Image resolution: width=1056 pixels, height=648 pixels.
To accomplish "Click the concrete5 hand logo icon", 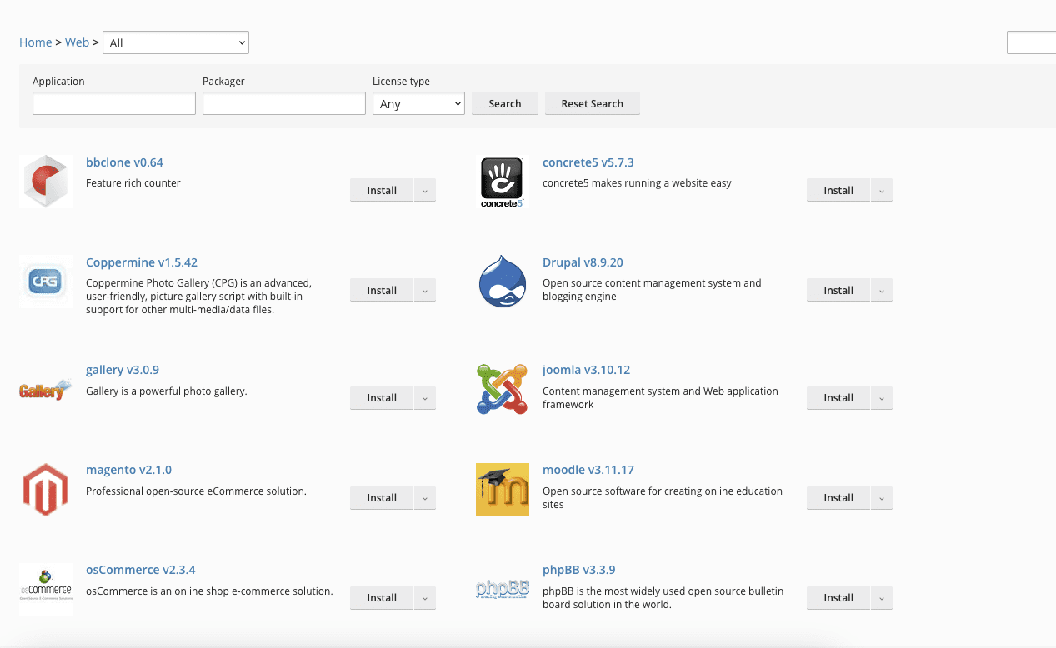I will click(x=502, y=182).
